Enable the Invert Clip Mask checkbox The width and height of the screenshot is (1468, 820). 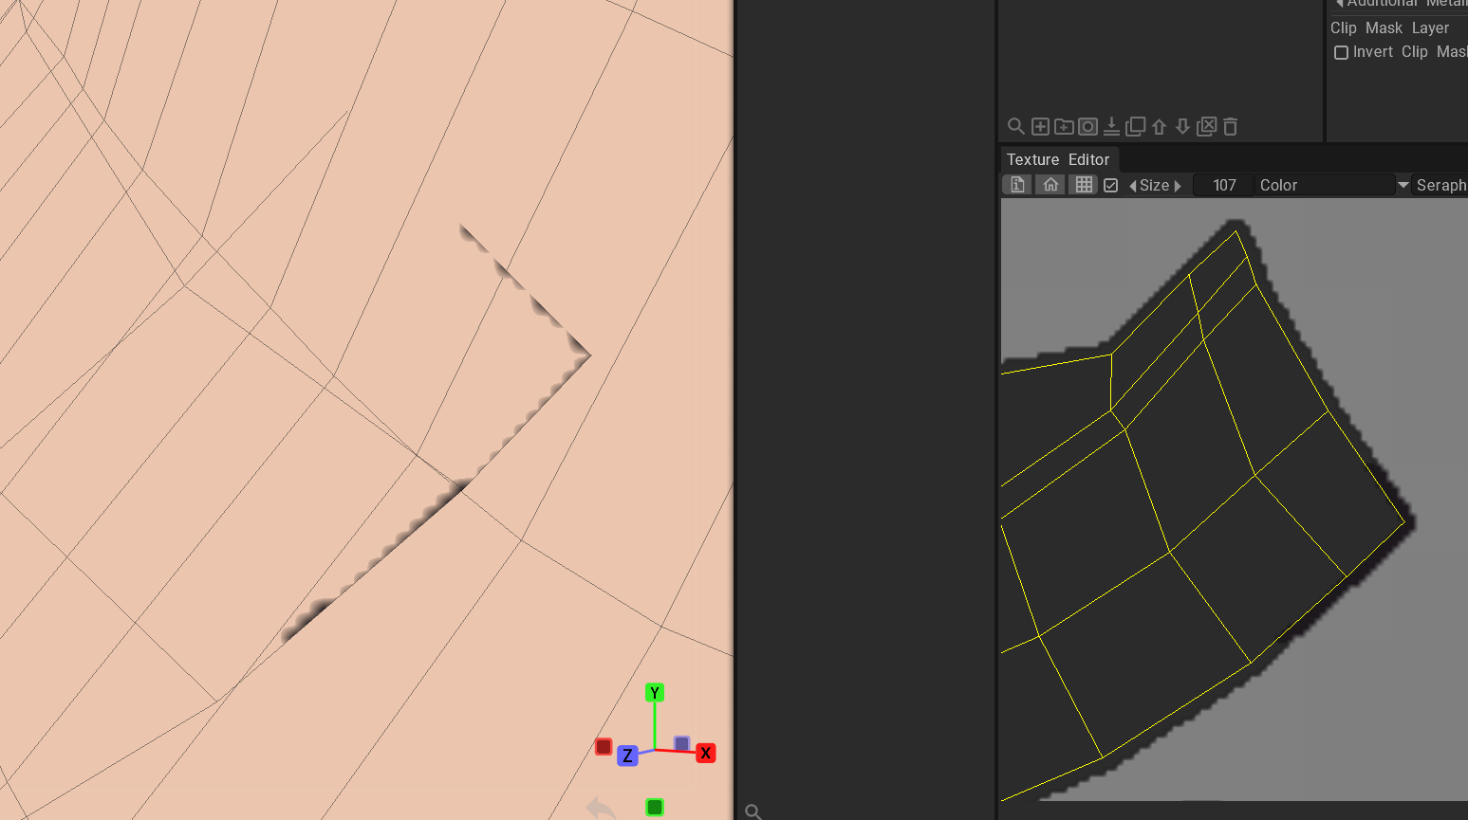(1341, 52)
